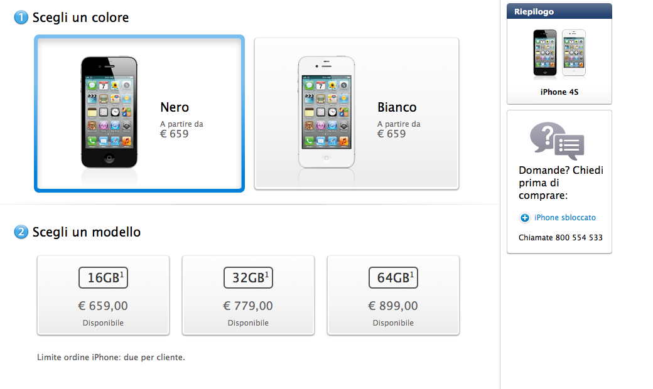This screenshot has height=389, width=653.
Task: Click the white iPhone thumbnail in Riepilogo
Action: pyautogui.click(x=573, y=53)
